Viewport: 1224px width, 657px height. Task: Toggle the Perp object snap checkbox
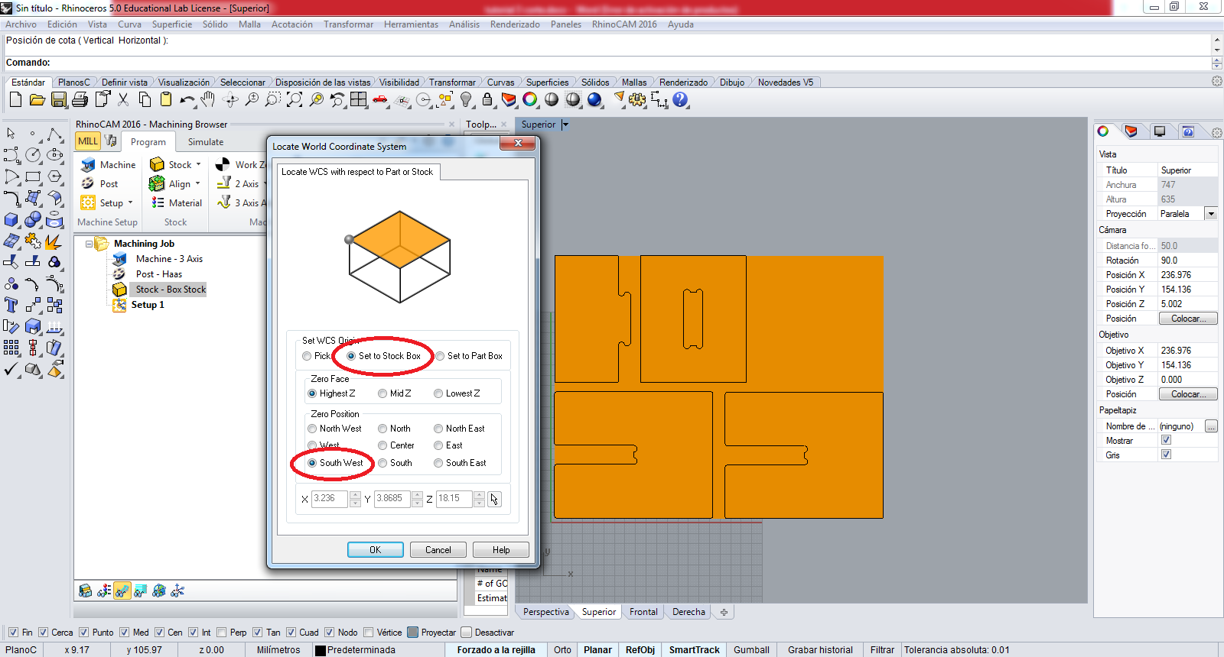click(222, 633)
